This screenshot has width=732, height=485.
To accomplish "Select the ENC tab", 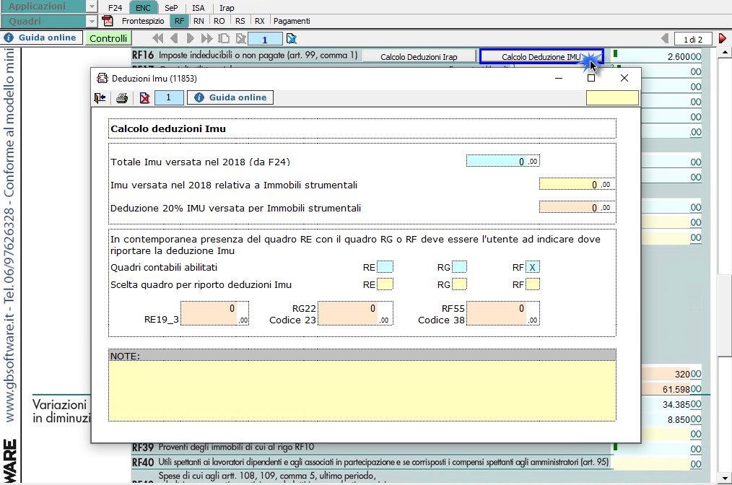I will [x=143, y=8].
